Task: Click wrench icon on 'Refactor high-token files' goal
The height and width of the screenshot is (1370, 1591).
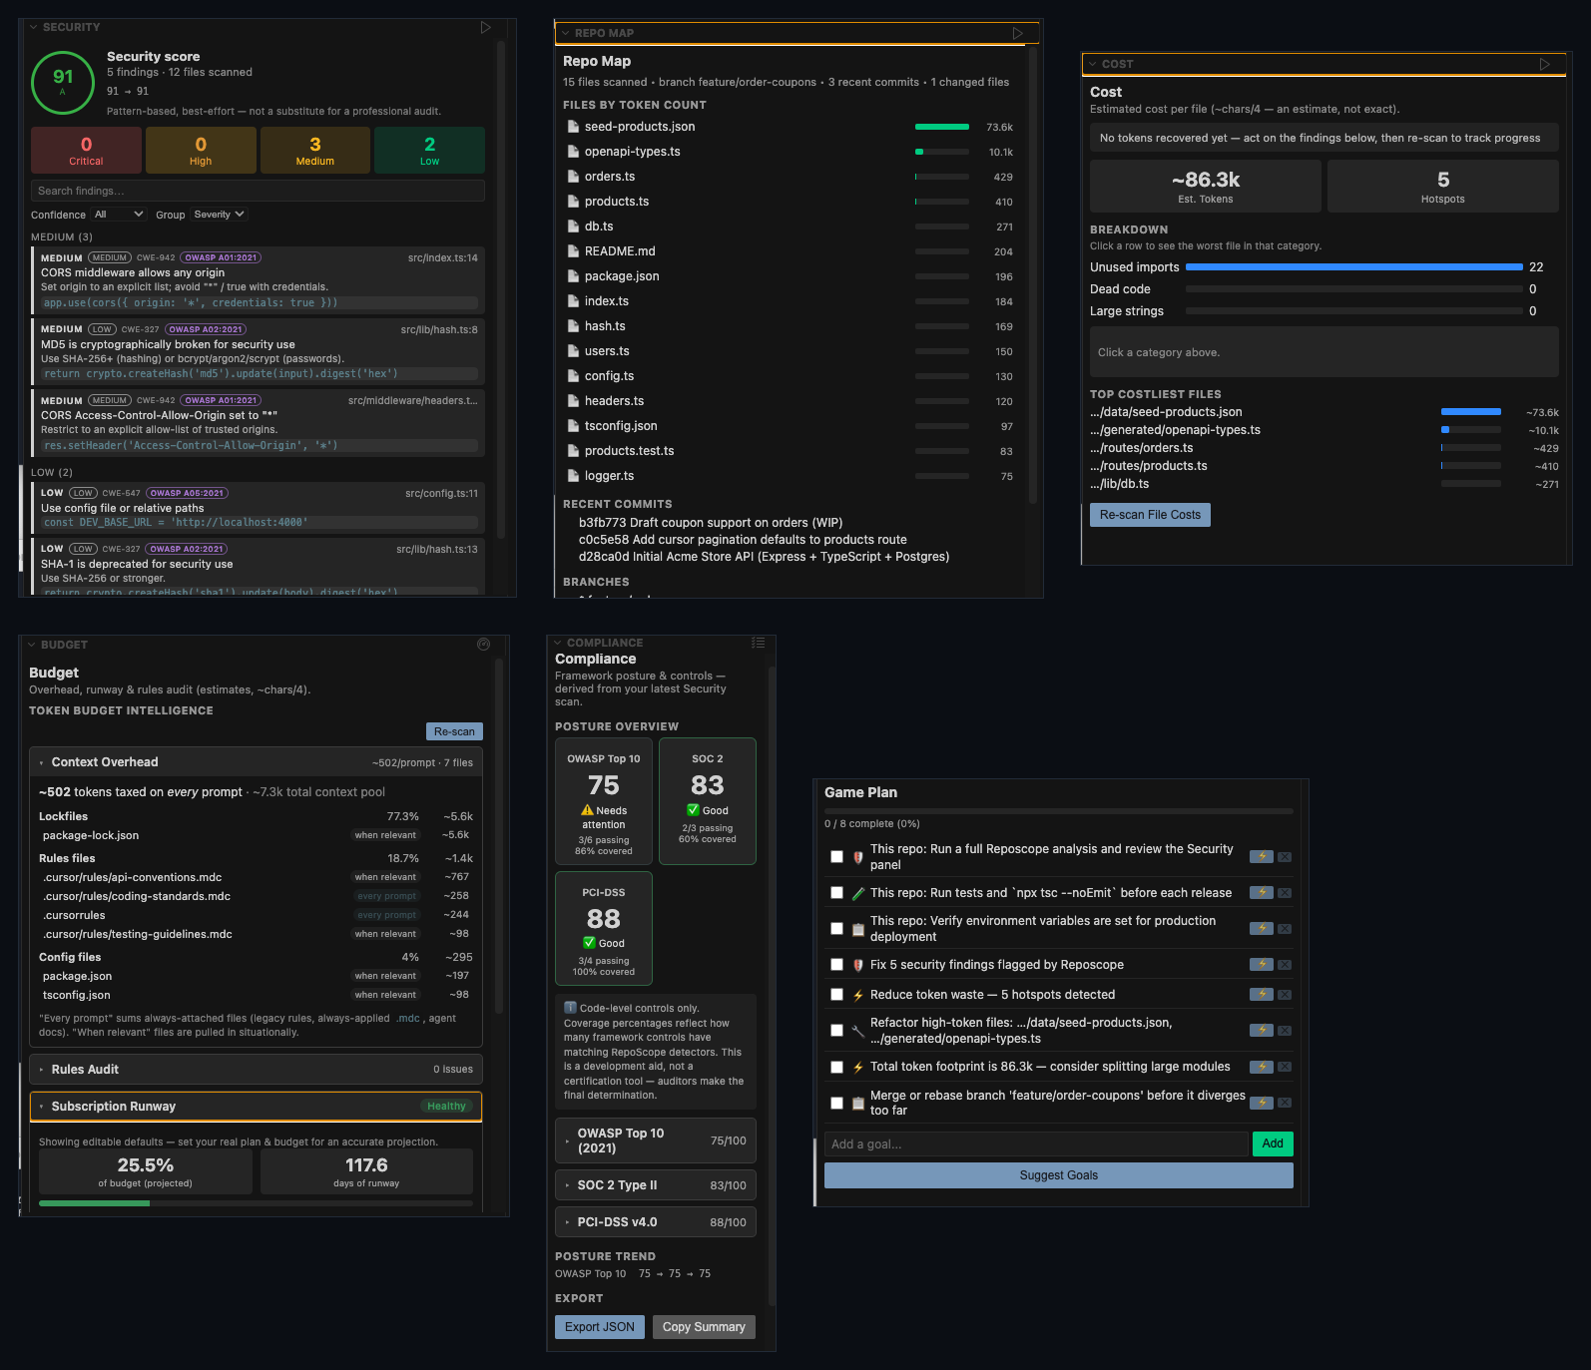Action: coord(858,1031)
